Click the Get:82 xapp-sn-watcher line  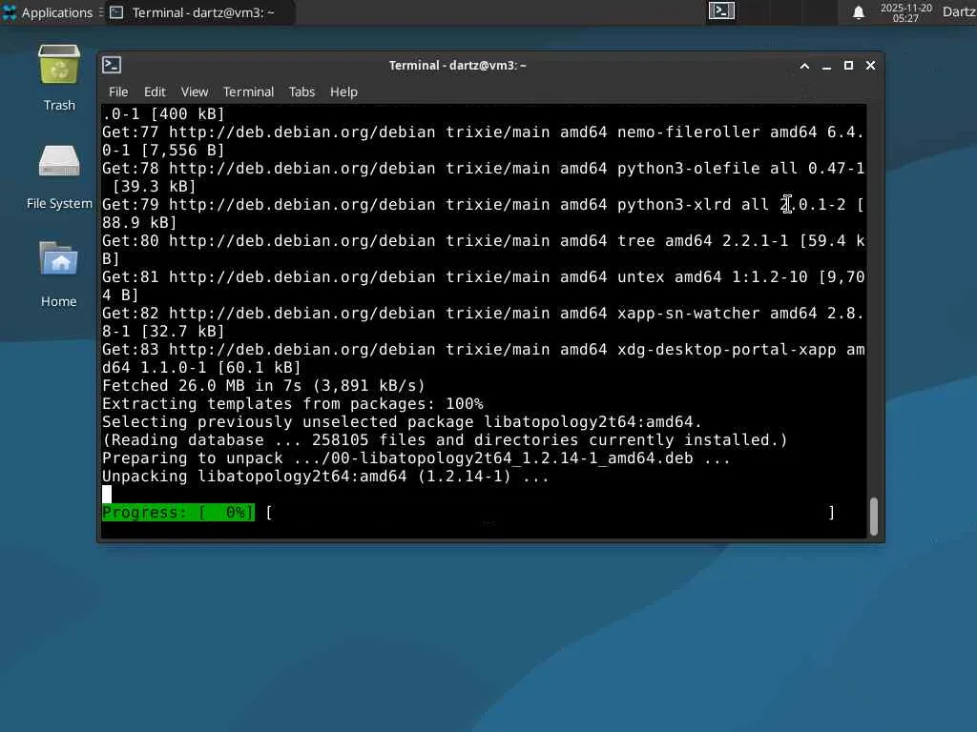pos(484,322)
